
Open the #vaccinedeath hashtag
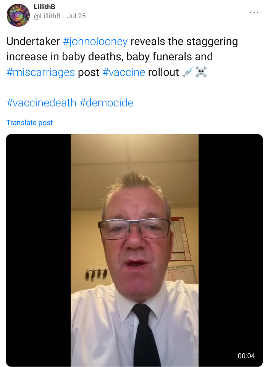coord(41,103)
